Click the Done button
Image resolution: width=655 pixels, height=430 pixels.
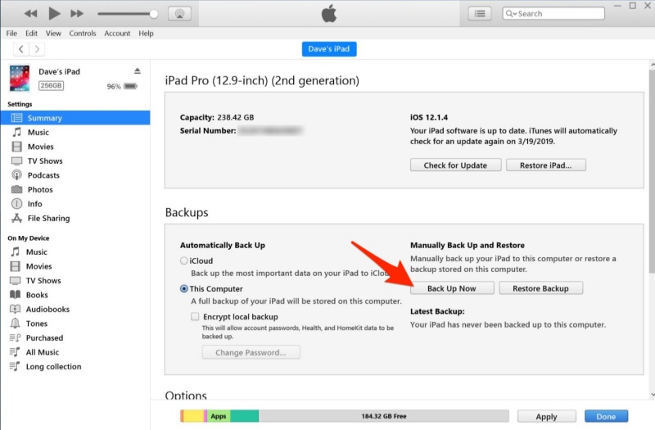tap(606, 416)
